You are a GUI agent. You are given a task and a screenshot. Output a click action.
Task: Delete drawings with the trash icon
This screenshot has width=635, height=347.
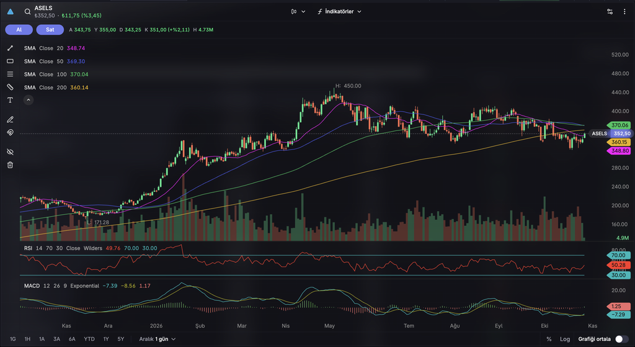10,165
